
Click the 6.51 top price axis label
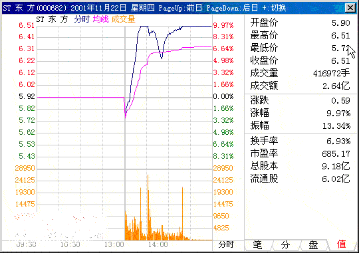(27, 25)
